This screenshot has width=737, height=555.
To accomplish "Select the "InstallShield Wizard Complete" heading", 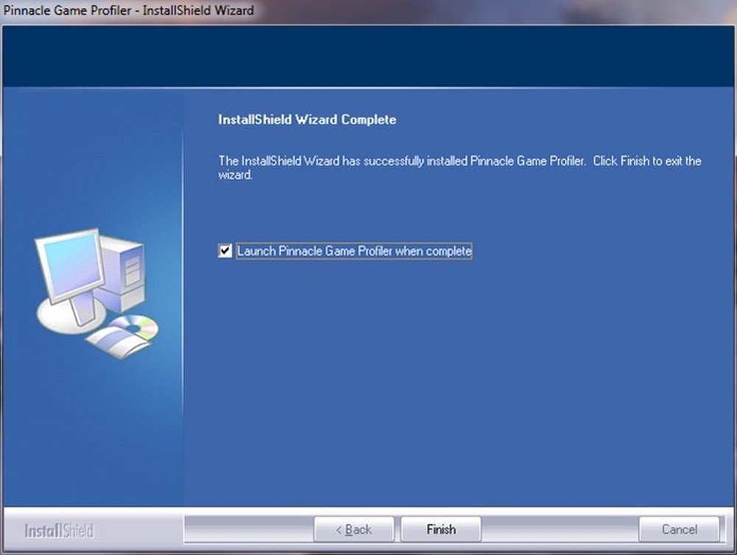I will click(x=307, y=119).
